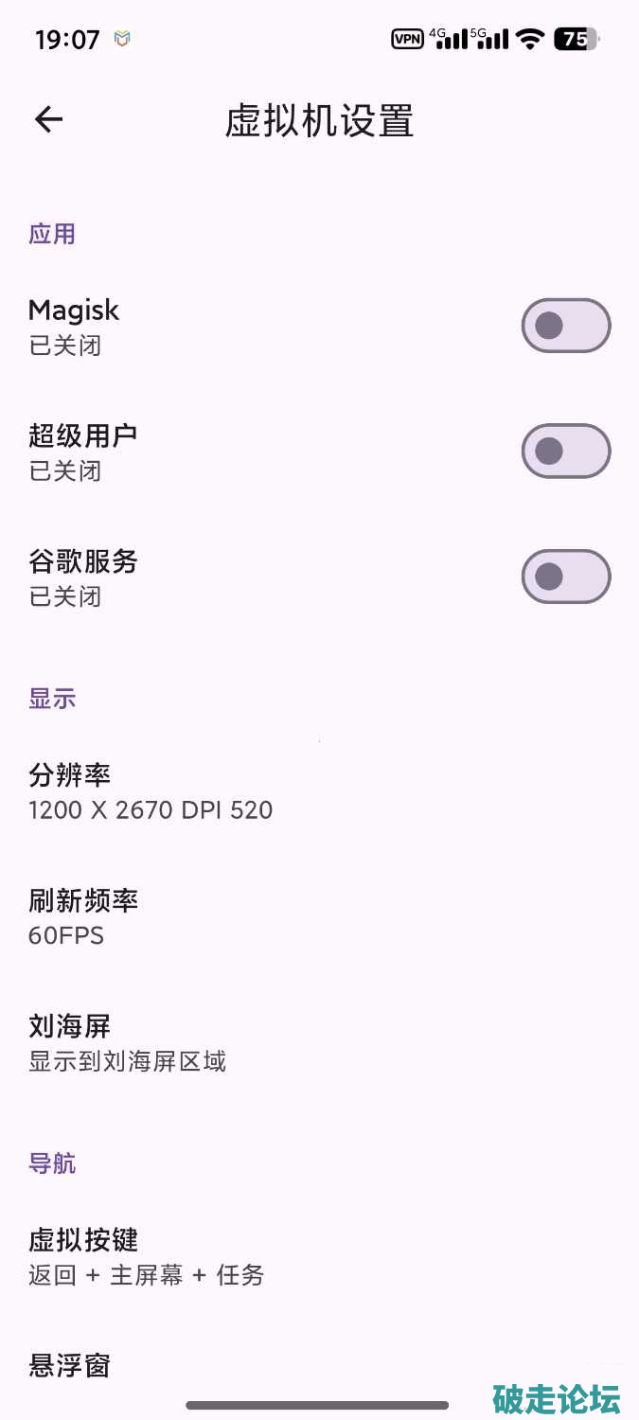This screenshot has height=1420, width=639.
Task: Tap the 5G signal strength icon
Action: pyautogui.click(x=489, y=39)
